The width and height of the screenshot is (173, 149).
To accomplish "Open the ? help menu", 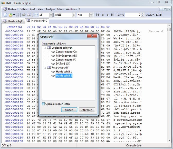I will [x=79, y=9].
